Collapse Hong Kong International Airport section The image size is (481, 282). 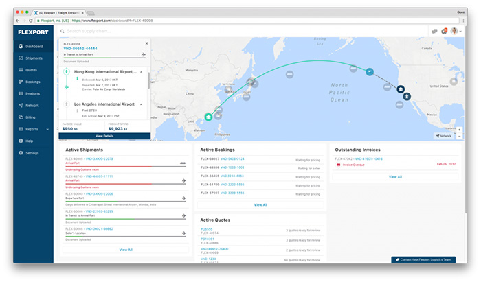point(141,72)
